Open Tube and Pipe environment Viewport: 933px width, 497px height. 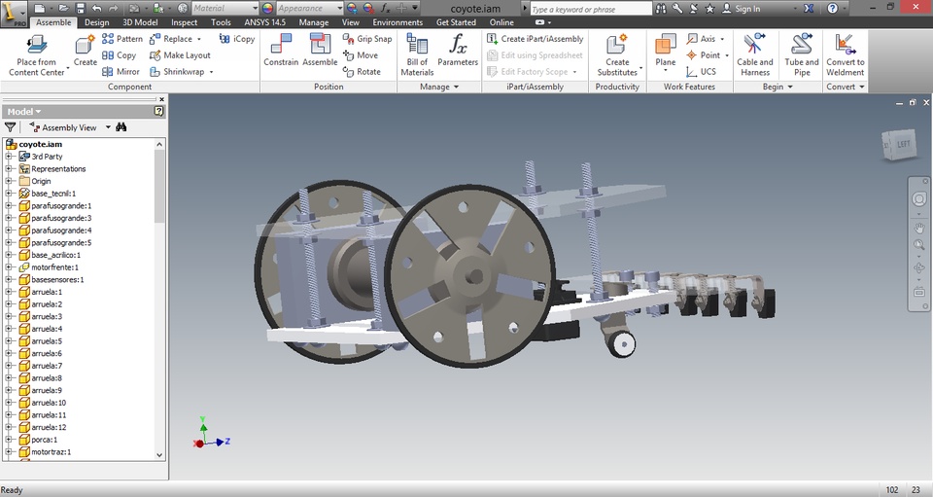[x=802, y=55]
